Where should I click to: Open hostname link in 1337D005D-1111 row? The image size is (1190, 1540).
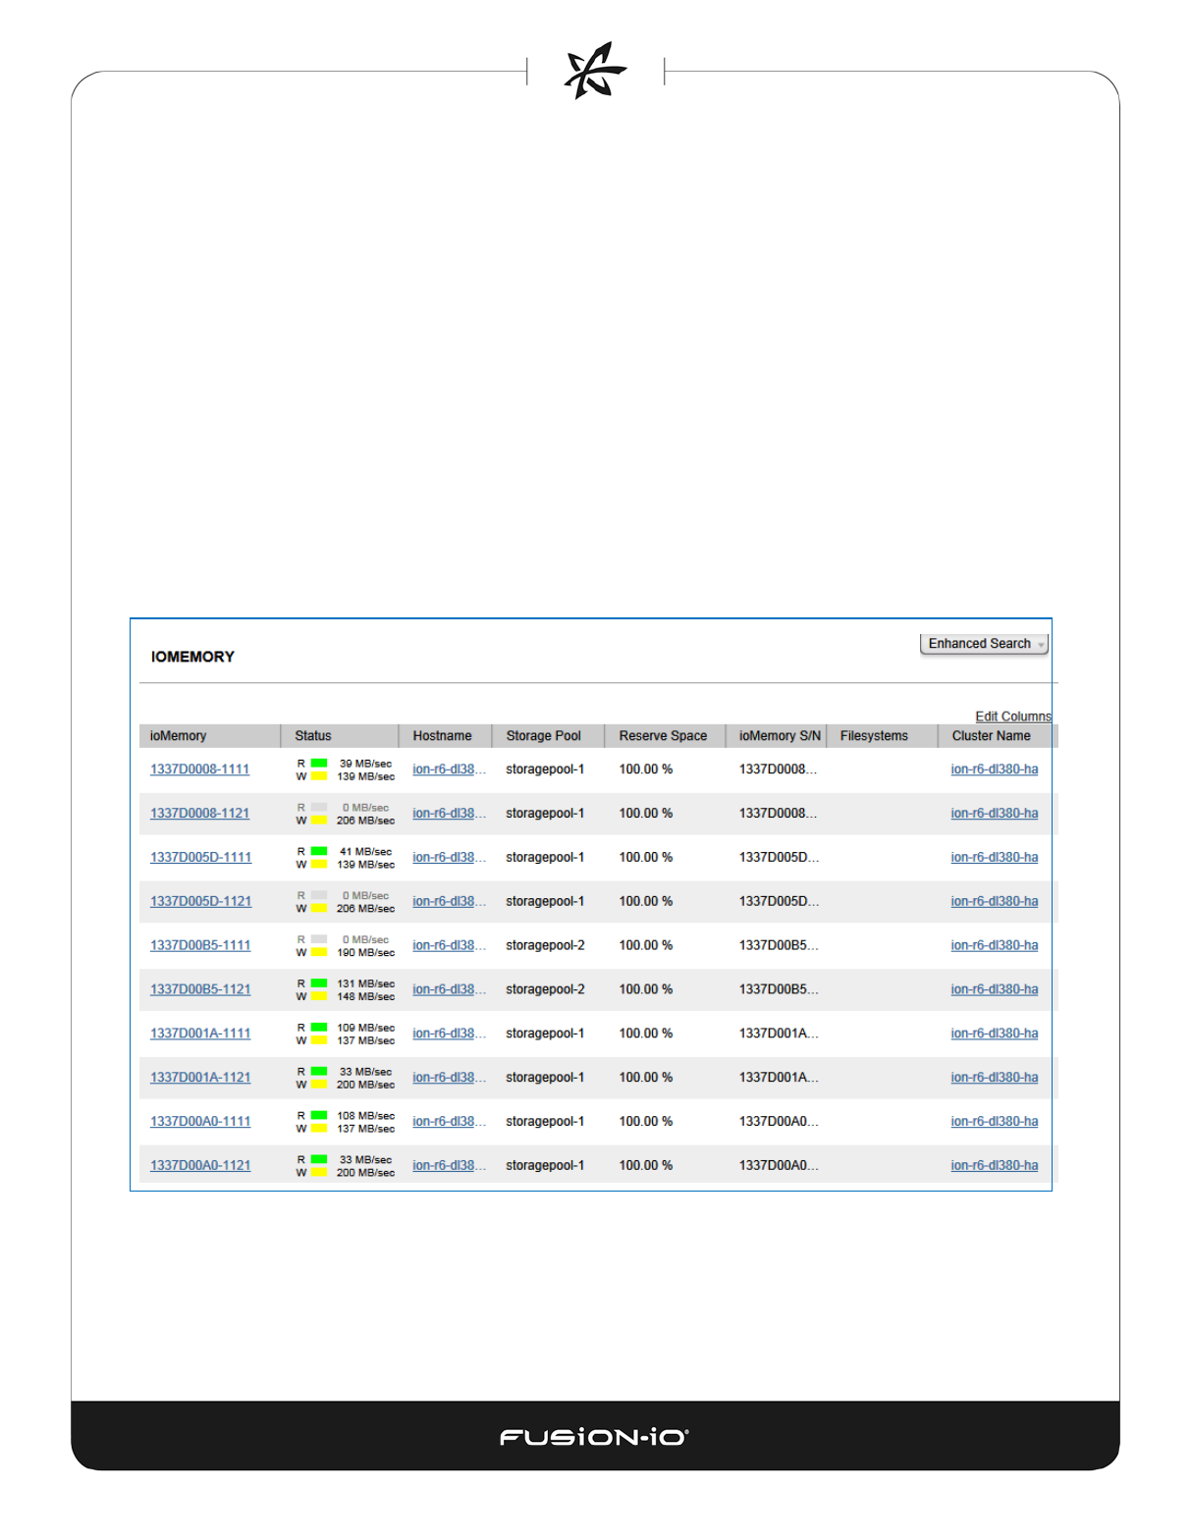[449, 858]
